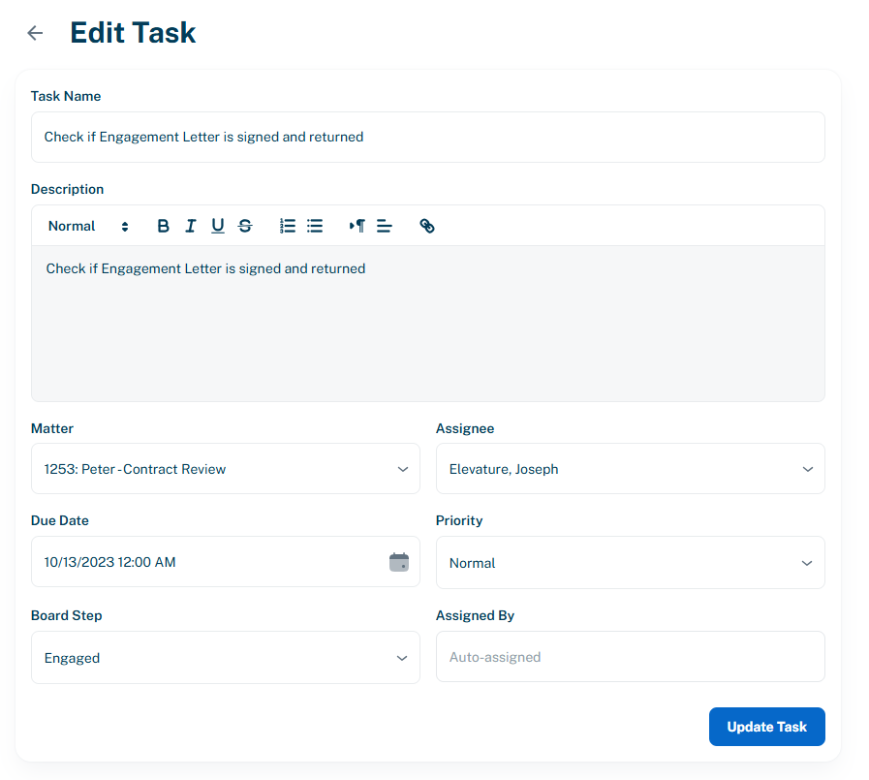Screen dimensions: 869x780
Task: Click inside the Task Name field
Action: pyautogui.click(x=427, y=137)
